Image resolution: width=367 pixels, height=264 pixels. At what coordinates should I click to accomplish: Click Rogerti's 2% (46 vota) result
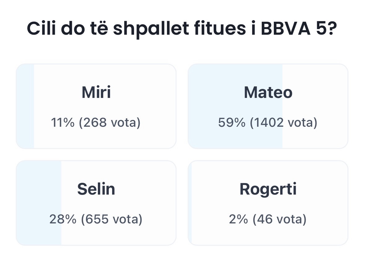[x=268, y=219]
